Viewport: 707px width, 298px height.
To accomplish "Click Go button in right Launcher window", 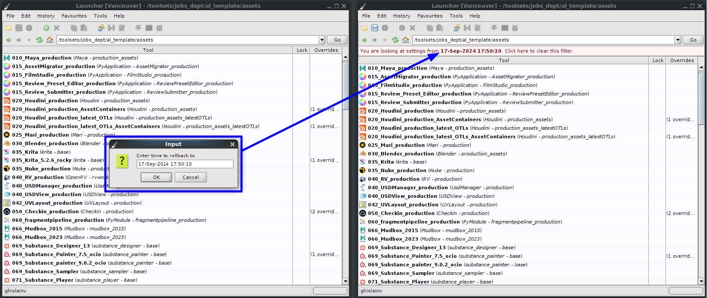I will point(693,40).
